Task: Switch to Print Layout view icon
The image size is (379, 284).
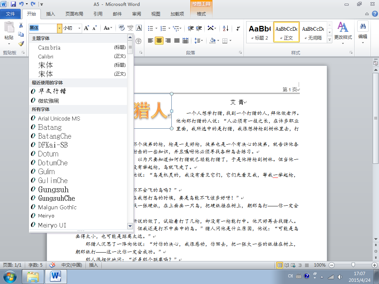Action: pos(280,265)
